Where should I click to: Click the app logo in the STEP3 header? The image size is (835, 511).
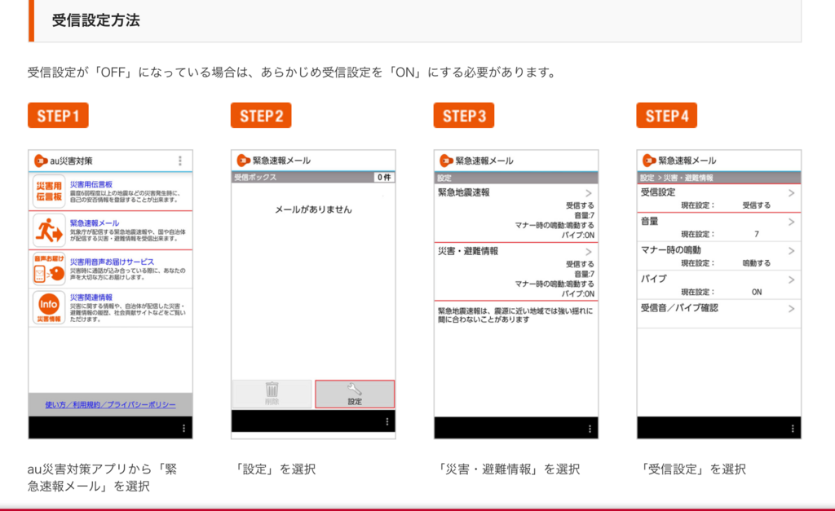tap(446, 161)
